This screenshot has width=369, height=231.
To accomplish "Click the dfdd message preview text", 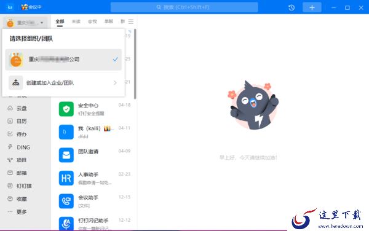I will 83,136.
